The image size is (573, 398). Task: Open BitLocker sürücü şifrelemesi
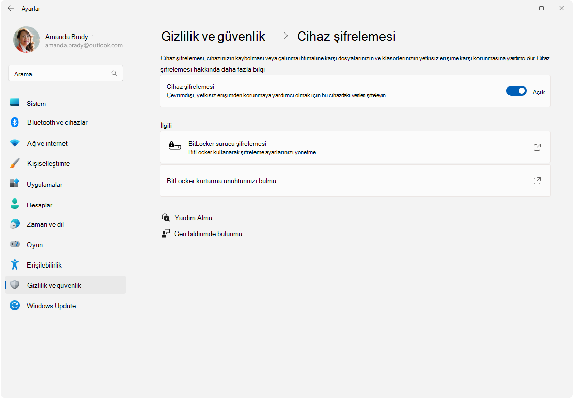355,147
